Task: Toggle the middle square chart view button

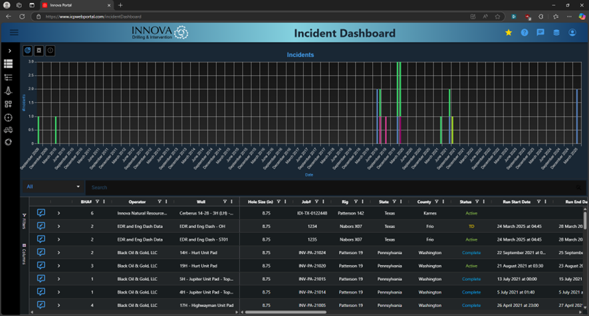Action: 39,50
